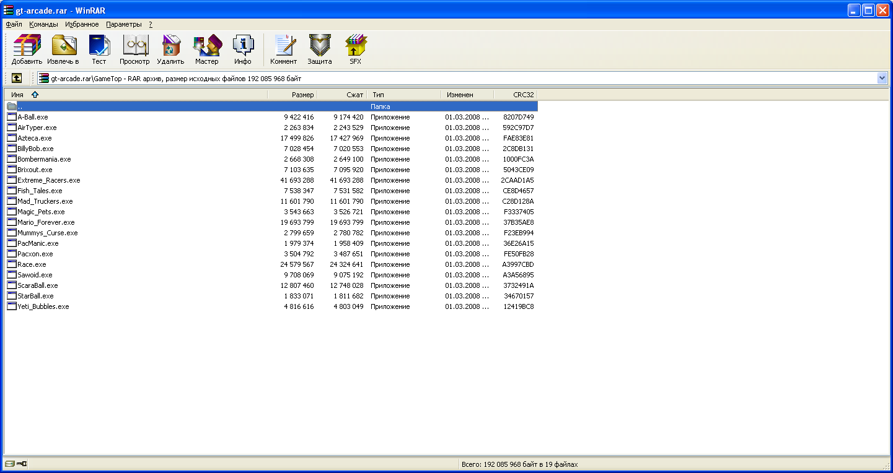Select the BillyBob.exe file name
893x473 pixels.
[x=35, y=149]
